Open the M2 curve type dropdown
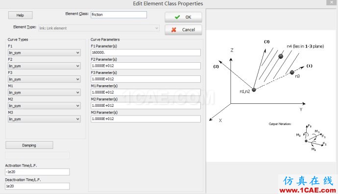Image resolution: width=338 pixels, height=194 pixels. pos(44,106)
